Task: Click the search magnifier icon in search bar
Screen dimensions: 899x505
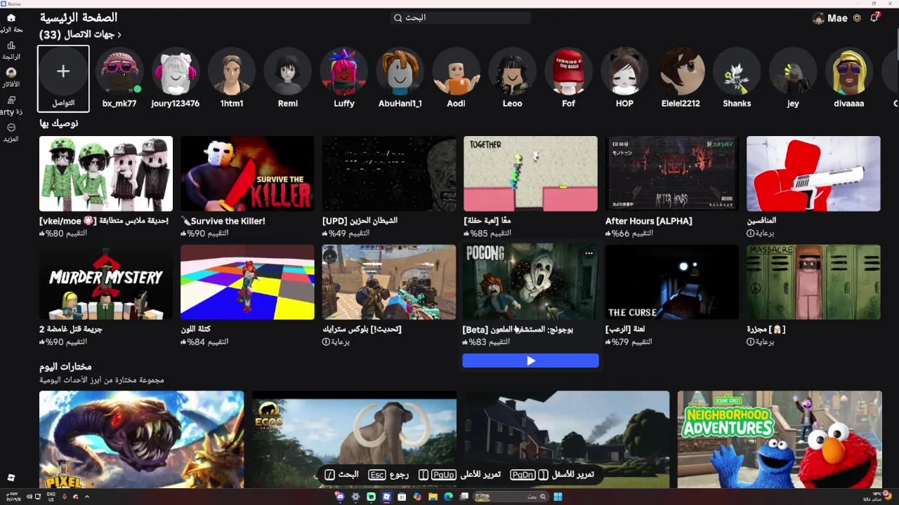Action: (398, 18)
